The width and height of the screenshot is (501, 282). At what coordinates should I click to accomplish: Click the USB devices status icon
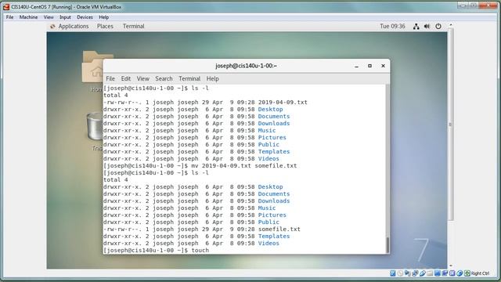coord(423,273)
